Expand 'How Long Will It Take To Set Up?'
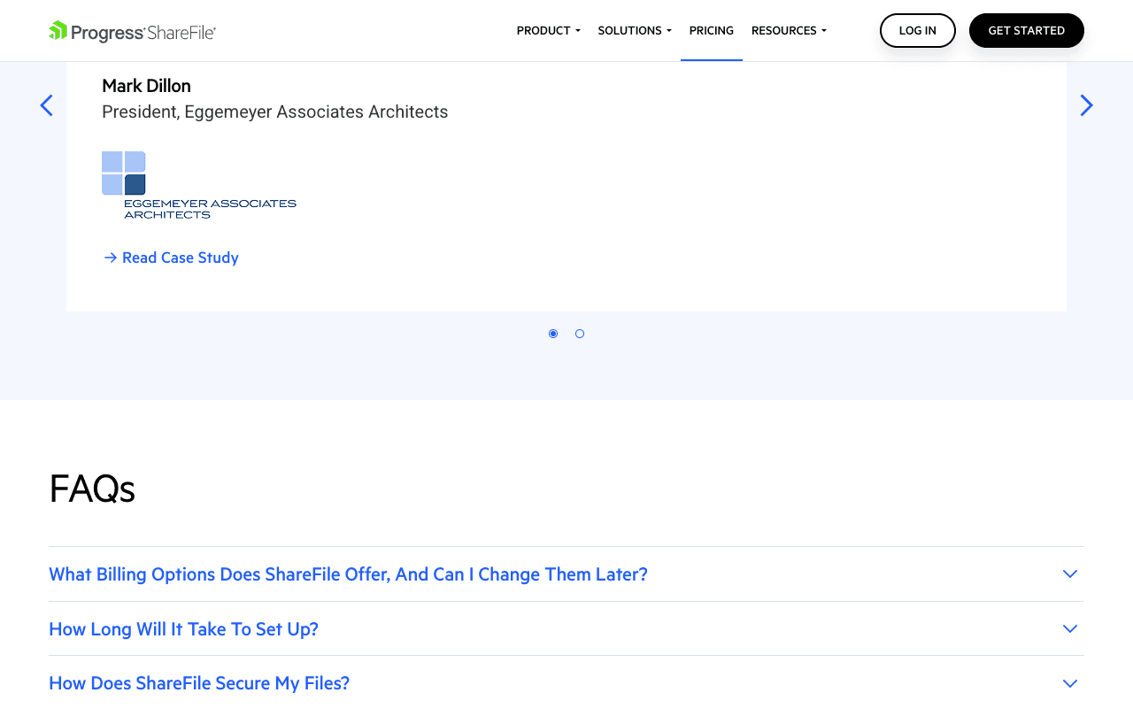The image size is (1133, 708). 566,629
